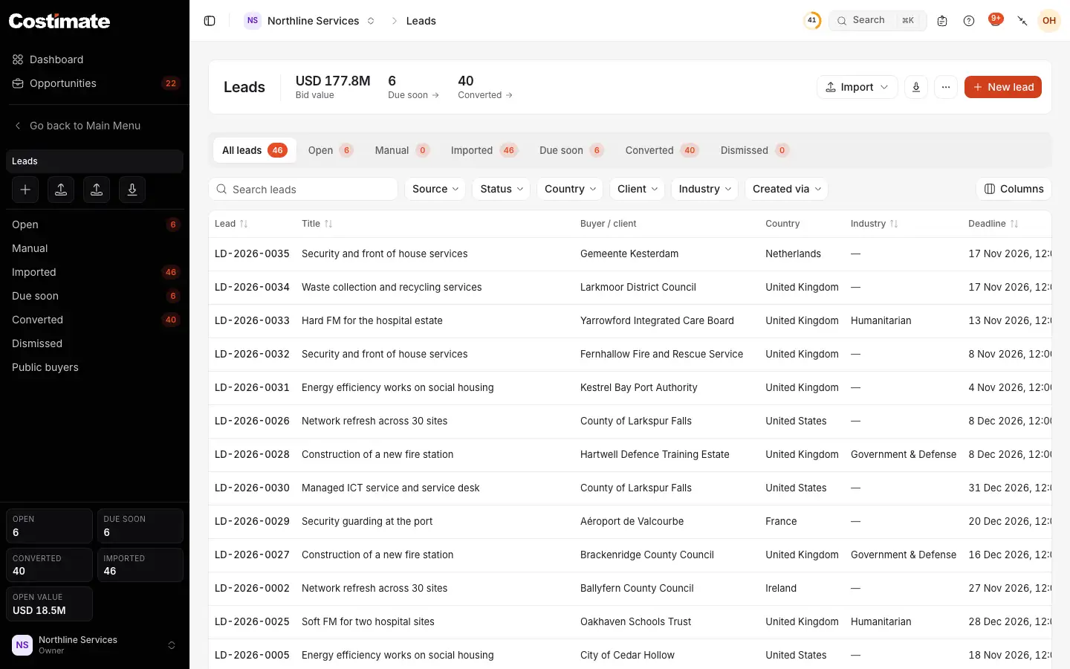
Task: Open the clipboard tasks icon in top bar
Action: (x=942, y=21)
